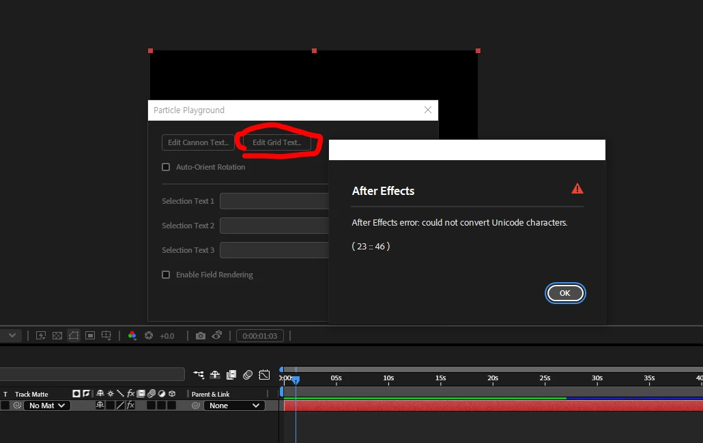
Task: Close the Particle Playground dialog
Action: 428,110
